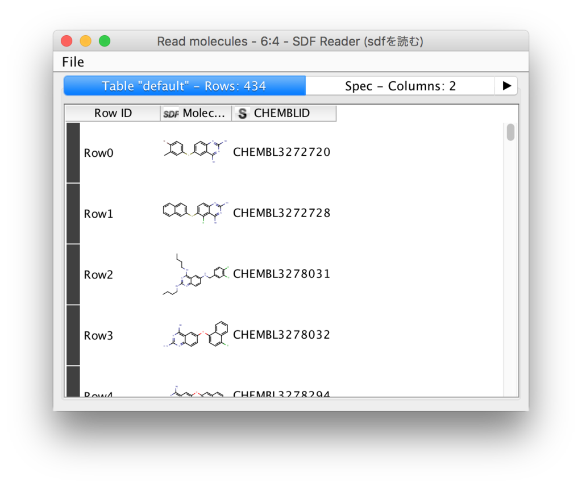The width and height of the screenshot is (582, 487).
Task: Click the dark color marker beside Row1
Action: (73, 214)
